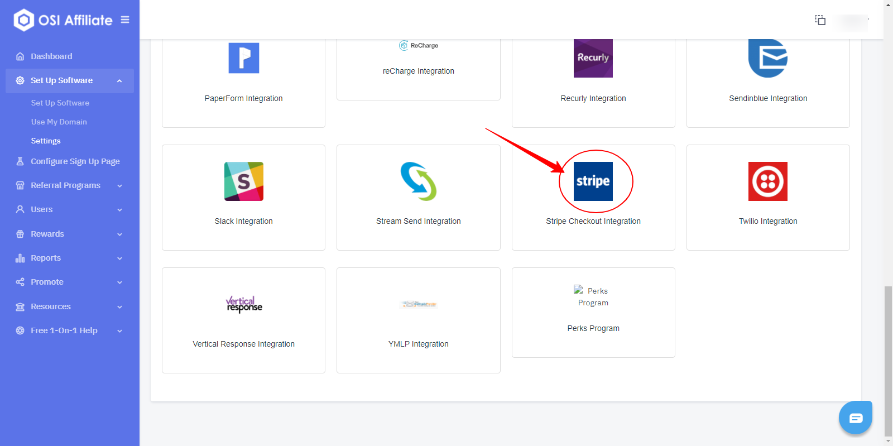Click the Resources bank icon
Screen dimensions: 893x446
tap(20, 306)
